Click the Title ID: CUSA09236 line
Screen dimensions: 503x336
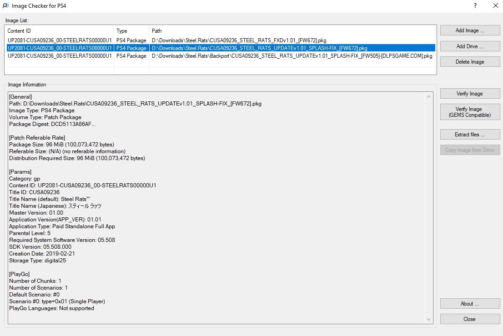(34, 192)
